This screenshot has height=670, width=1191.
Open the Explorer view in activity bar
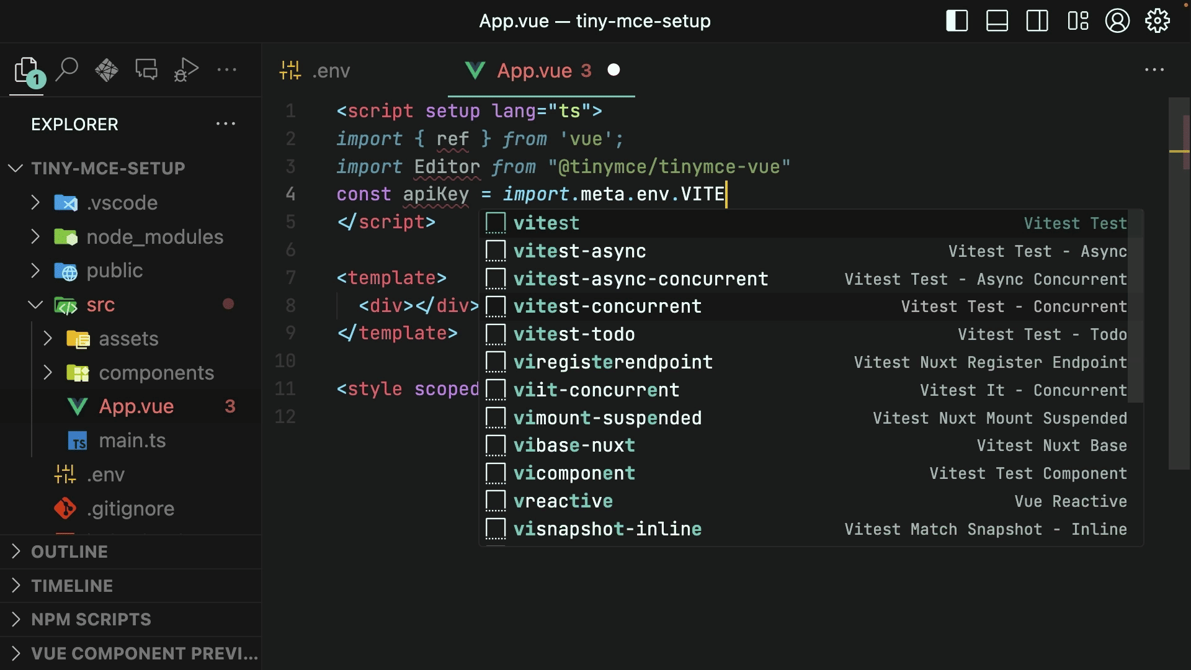click(27, 70)
